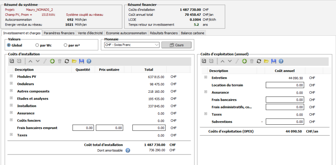Click check-all icon in Coûts d'exploitation toolbar
336x165 pixels.
tap(204, 61)
